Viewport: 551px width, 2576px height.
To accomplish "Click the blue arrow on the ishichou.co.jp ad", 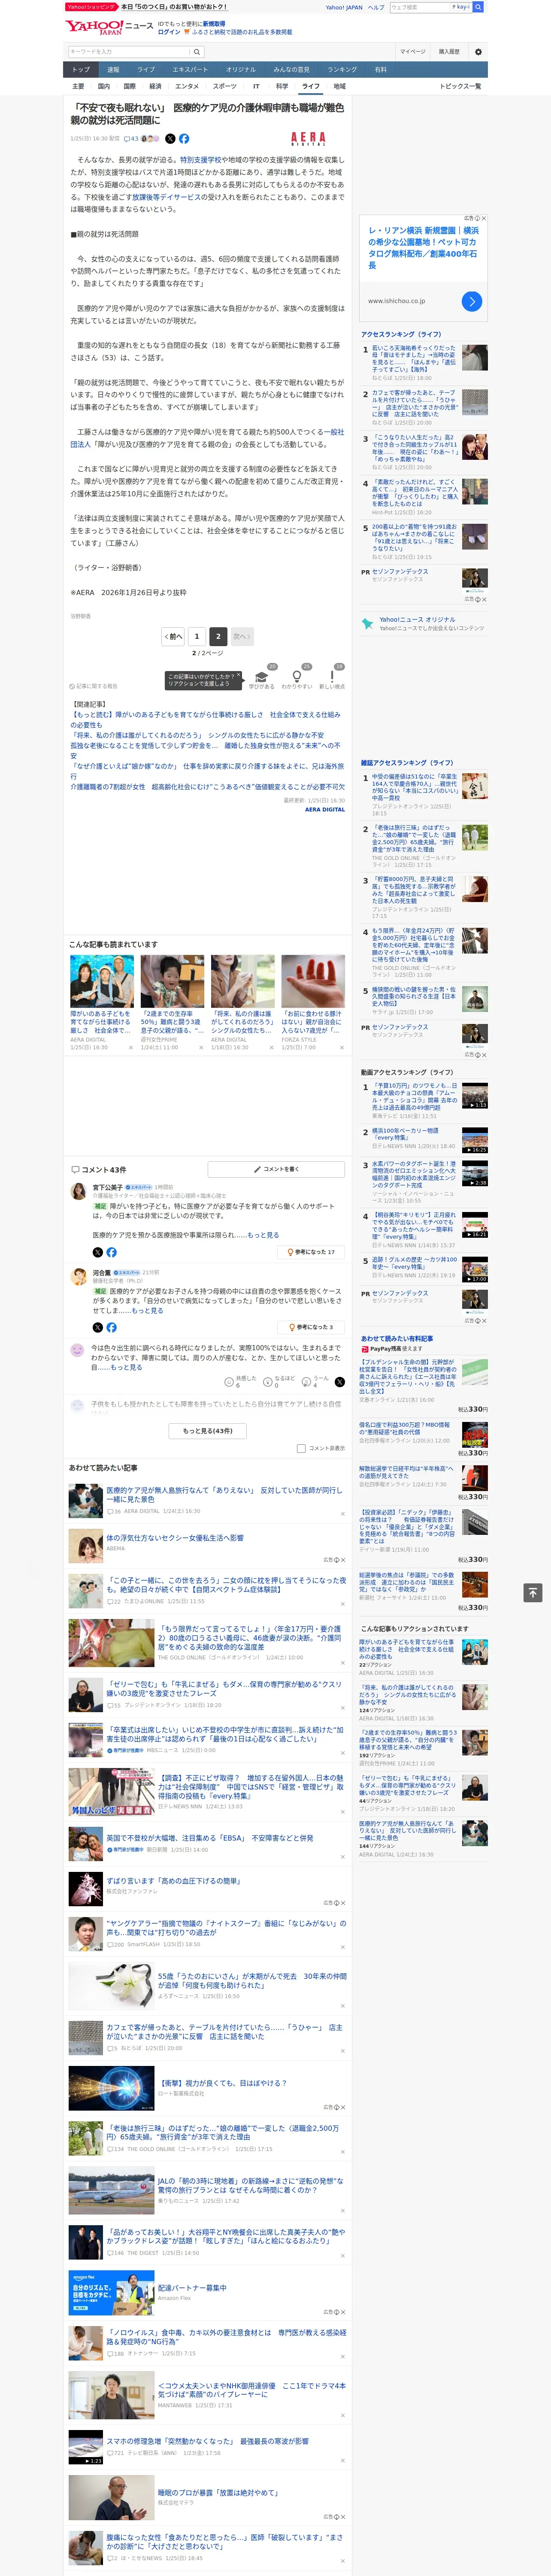I will click(472, 301).
